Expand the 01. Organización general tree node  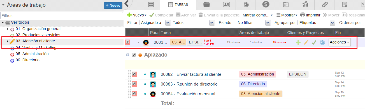pyautogui.click(x=8, y=29)
